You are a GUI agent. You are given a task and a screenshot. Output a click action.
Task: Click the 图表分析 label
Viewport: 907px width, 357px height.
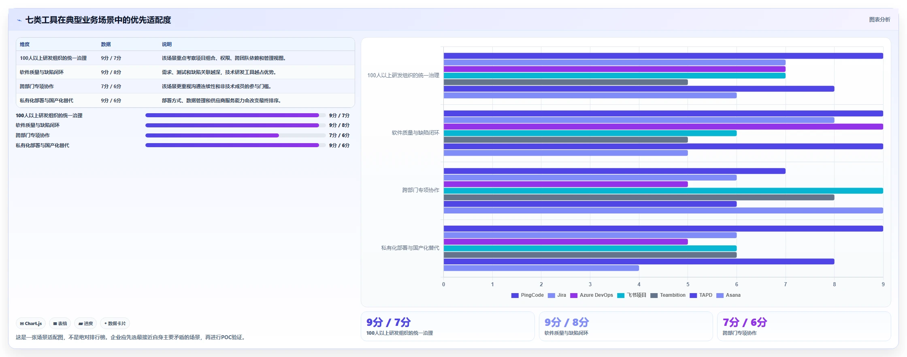[879, 19]
